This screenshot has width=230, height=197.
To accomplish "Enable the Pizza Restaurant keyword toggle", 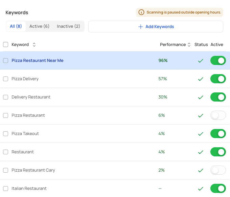I will tap(218, 115).
